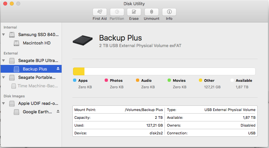
Task: Click the Backup Plus volume title heading
Action: tap(120, 38)
